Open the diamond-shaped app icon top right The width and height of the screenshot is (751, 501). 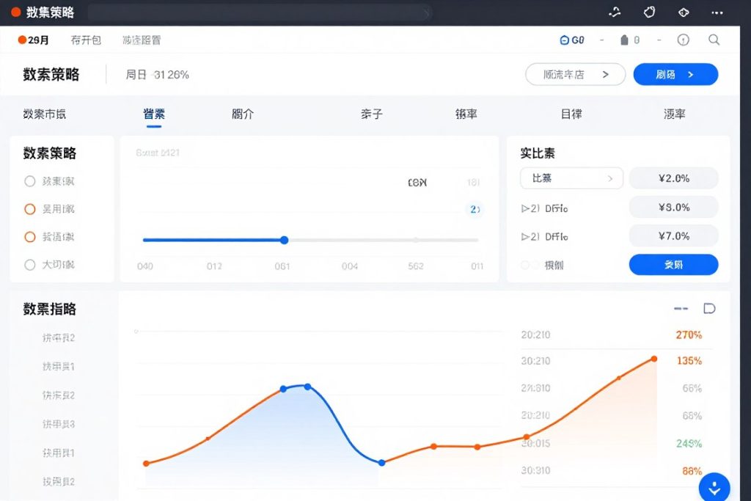(x=683, y=12)
